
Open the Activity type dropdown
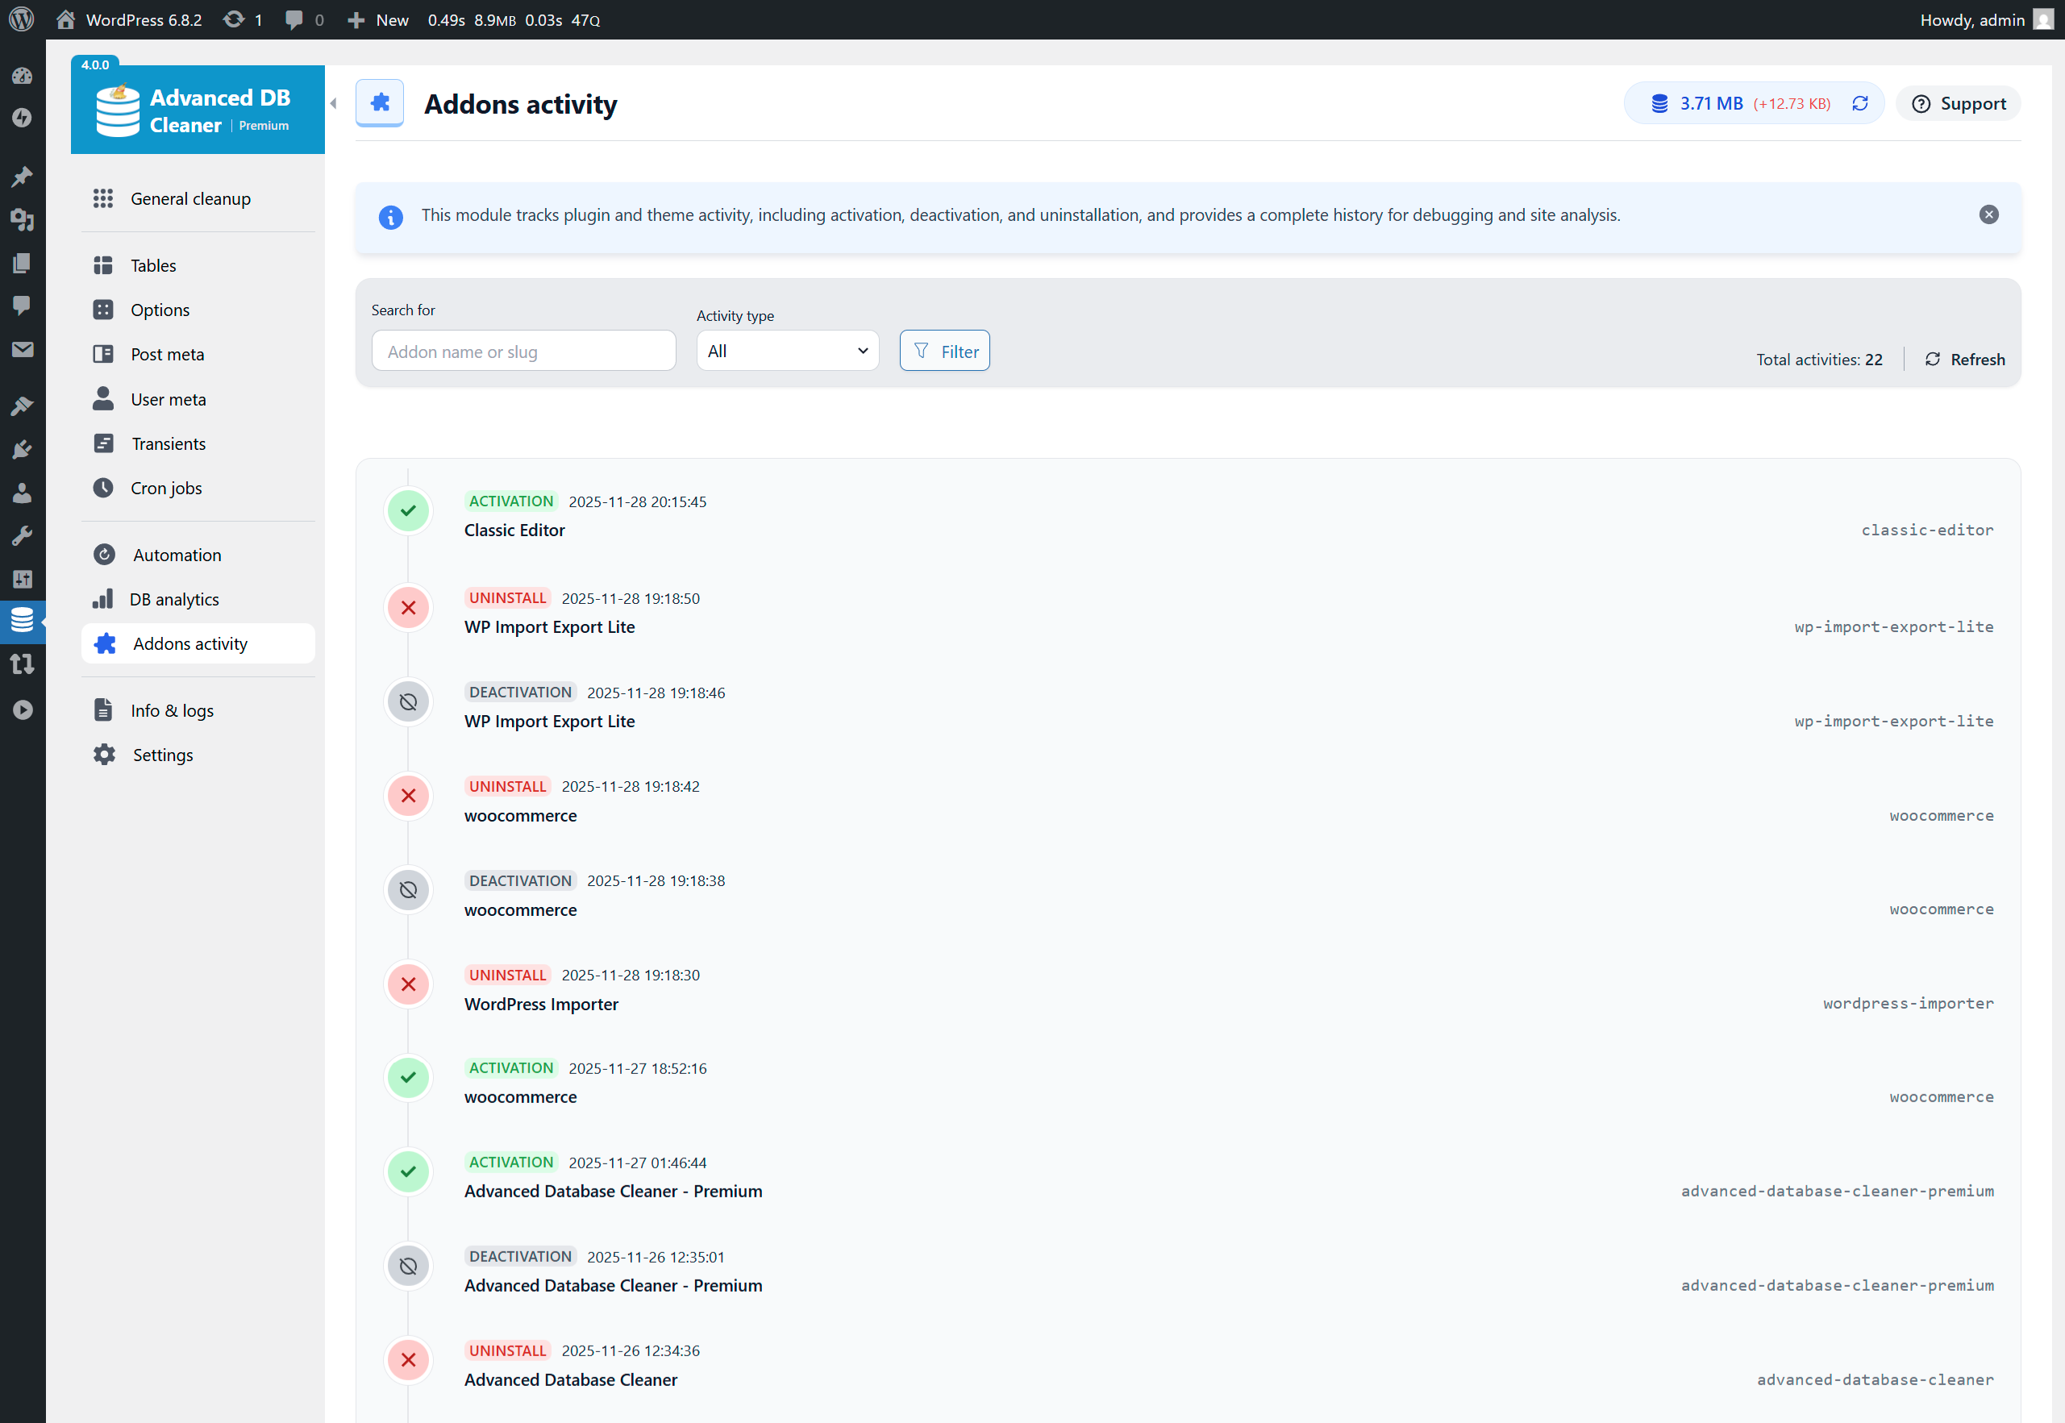(787, 351)
